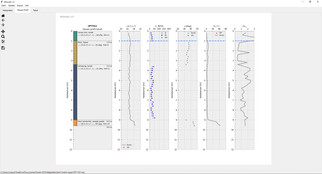
Task: Save the figure using floppy disk icon
Action: tap(3, 48)
